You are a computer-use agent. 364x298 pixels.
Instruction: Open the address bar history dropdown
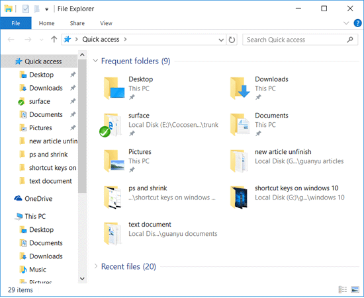221,40
